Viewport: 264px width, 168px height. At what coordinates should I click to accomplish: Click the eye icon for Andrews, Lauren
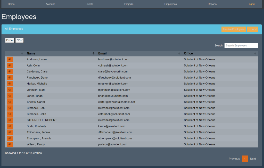pyautogui.click(x=10, y=59)
